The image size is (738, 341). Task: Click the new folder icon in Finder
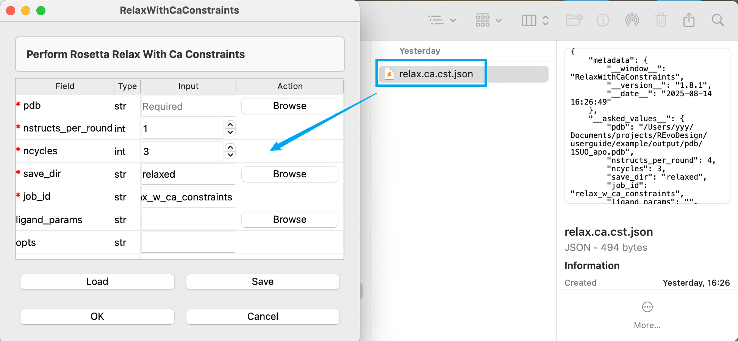click(574, 20)
